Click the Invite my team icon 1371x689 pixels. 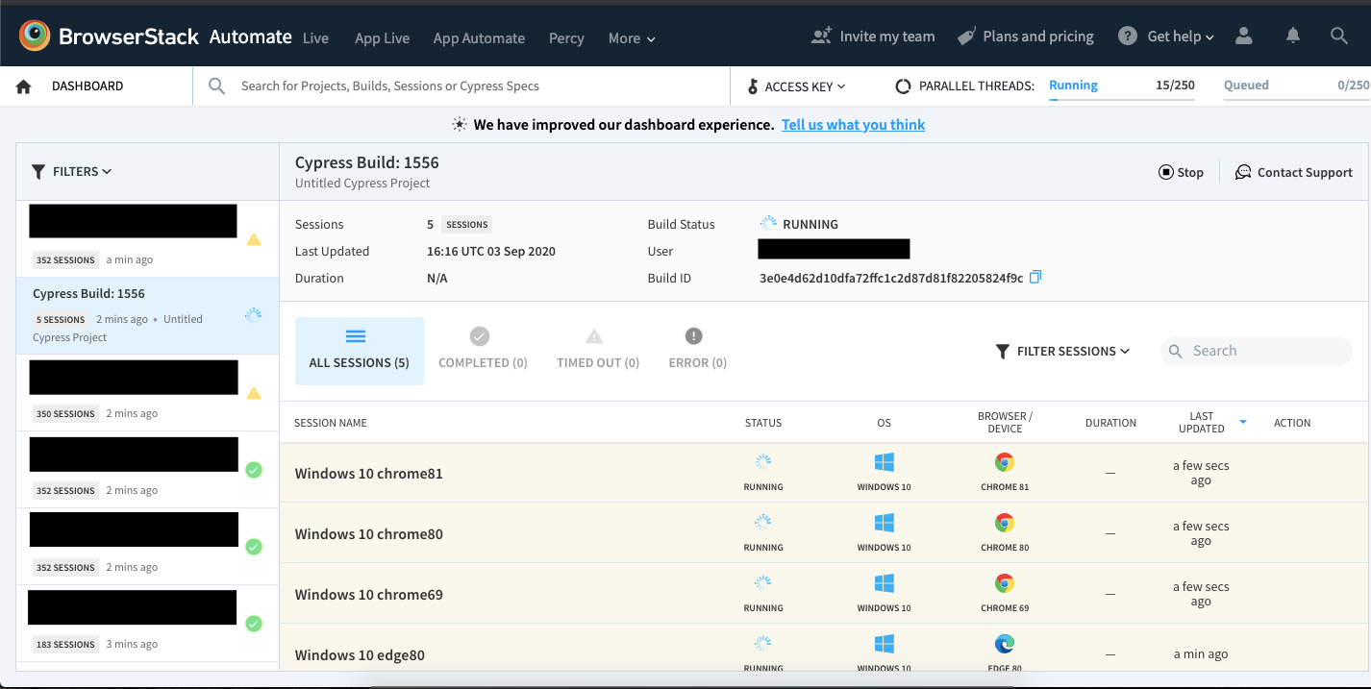tap(820, 35)
